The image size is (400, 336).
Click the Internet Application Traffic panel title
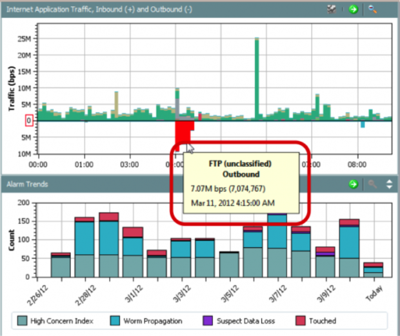pyautogui.click(x=99, y=10)
